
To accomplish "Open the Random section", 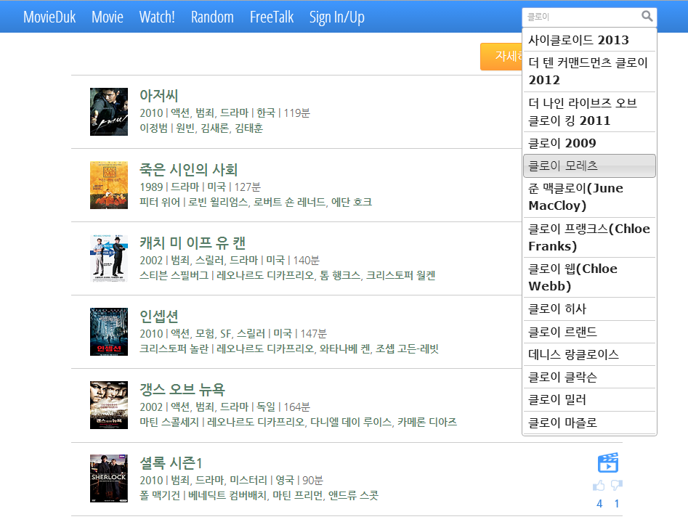I will tap(212, 16).
